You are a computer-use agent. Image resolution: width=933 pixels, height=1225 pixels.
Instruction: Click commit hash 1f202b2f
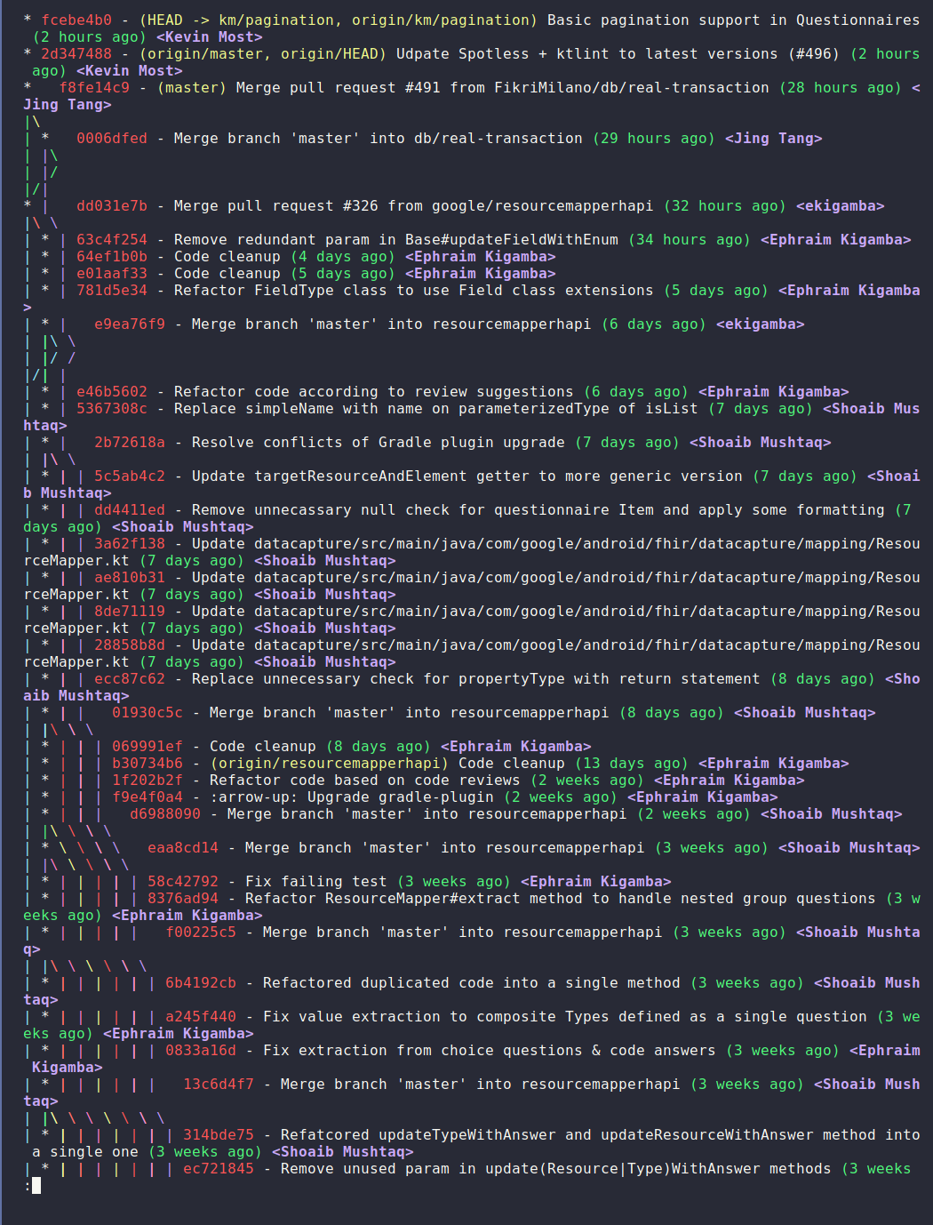coord(148,780)
